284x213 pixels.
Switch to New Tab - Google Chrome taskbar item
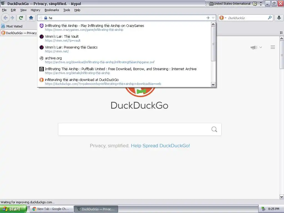pos(52,209)
